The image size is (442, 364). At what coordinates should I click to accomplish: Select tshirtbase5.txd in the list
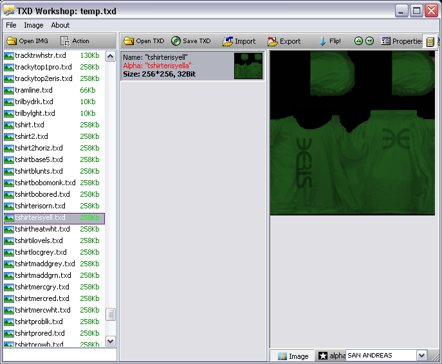point(54,159)
